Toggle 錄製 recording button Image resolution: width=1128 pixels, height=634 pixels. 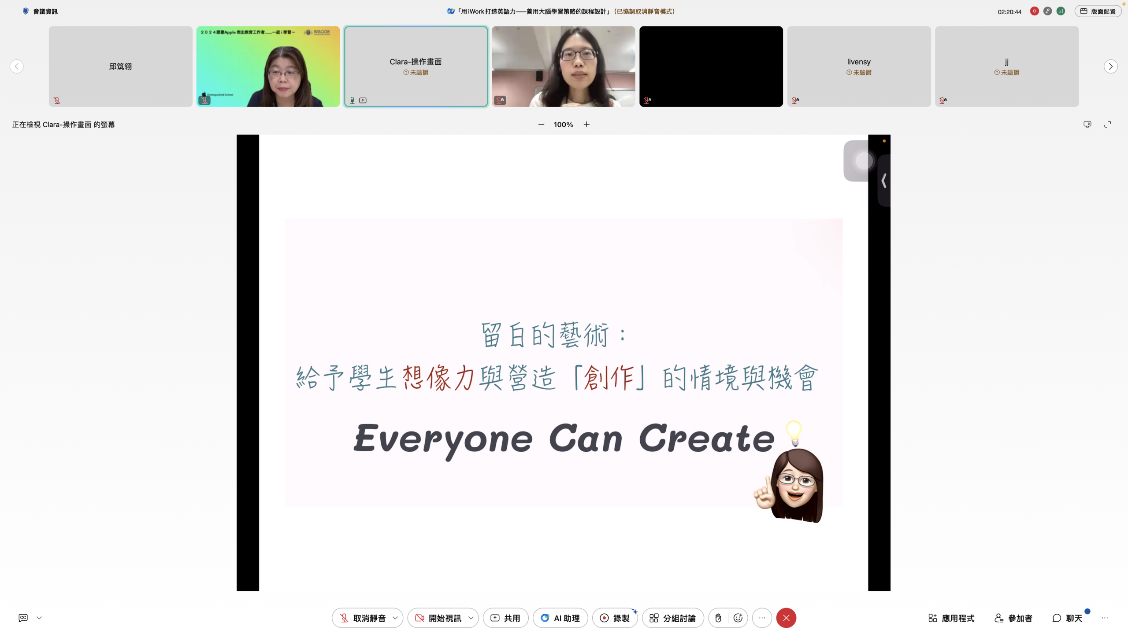[615, 618]
